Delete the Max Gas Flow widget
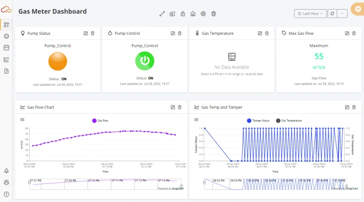Image resolution: width=364 pixels, height=202 pixels. (354, 33)
